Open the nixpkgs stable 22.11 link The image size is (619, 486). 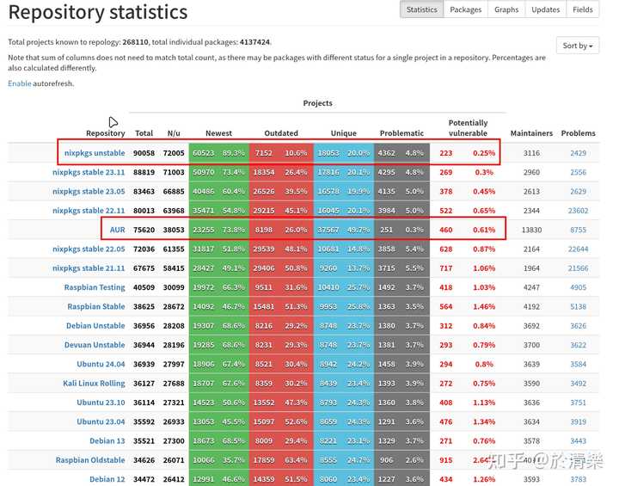tap(89, 211)
